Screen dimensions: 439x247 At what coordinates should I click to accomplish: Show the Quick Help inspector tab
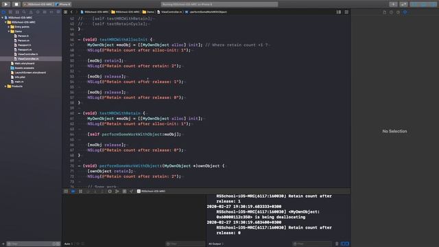tap(398, 12)
